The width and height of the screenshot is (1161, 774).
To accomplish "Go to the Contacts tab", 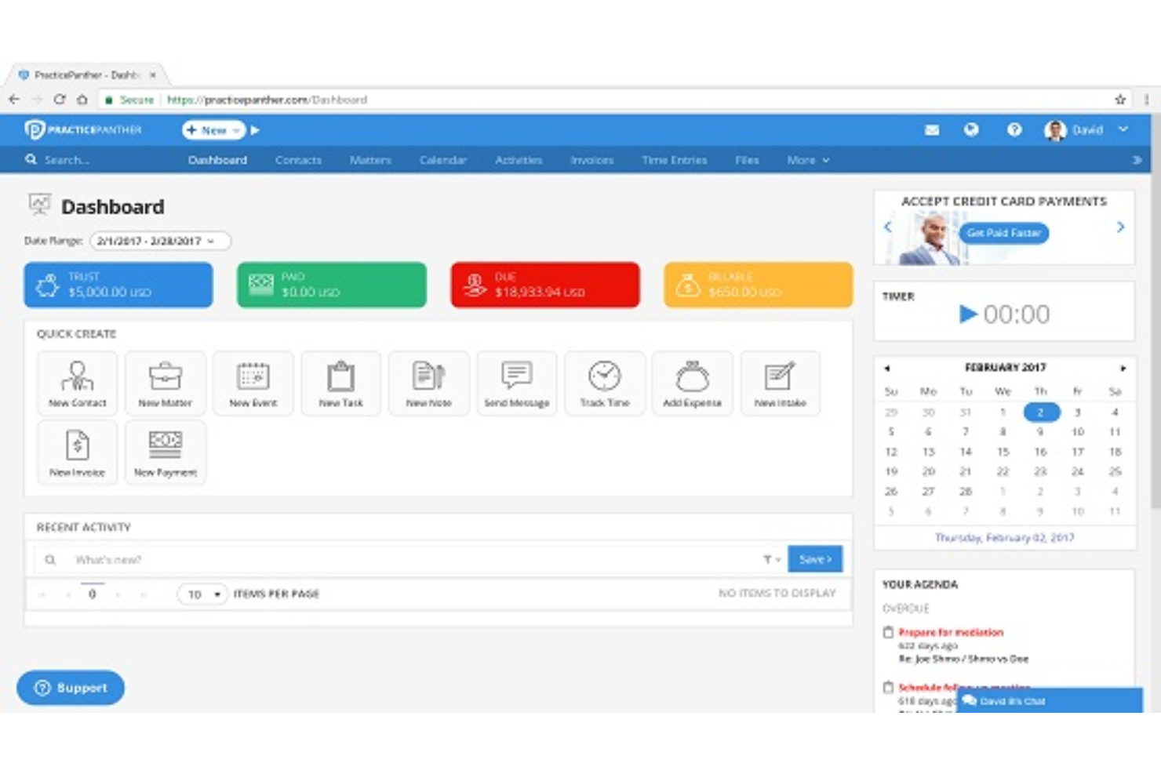I will point(298,160).
